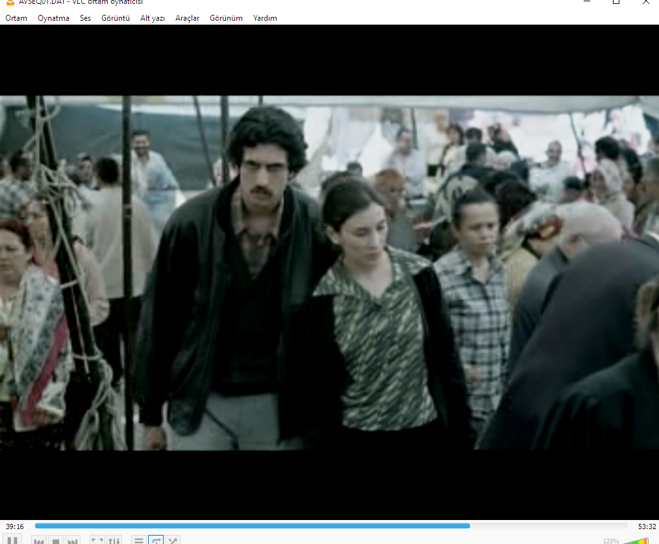The height and width of the screenshot is (544, 659).
Task: Open the Ortam menu
Action: point(16,18)
